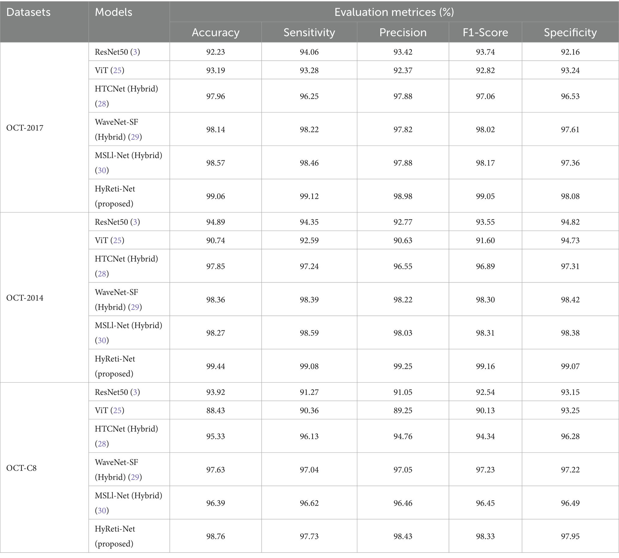Click citation link 25 beside ViT in OCT-2017
Screen dimensions: 619x558
pyautogui.click(x=117, y=70)
